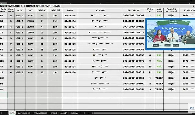Click the horizontal scrollbar track

point(142,113)
